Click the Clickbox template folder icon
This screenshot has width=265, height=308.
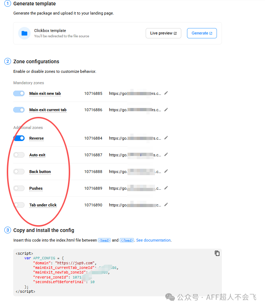click(x=25, y=33)
